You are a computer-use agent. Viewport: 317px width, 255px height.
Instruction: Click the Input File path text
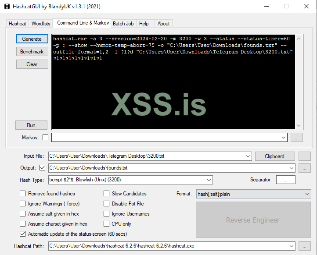click(107, 156)
